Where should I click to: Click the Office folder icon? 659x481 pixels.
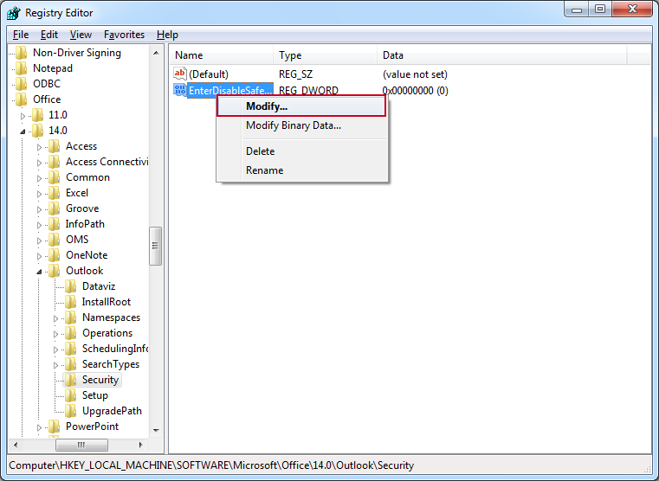point(22,99)
